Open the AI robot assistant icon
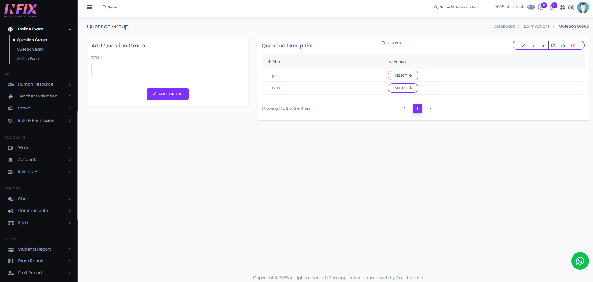This screenshot has height=282, width=593. point(531,7)
